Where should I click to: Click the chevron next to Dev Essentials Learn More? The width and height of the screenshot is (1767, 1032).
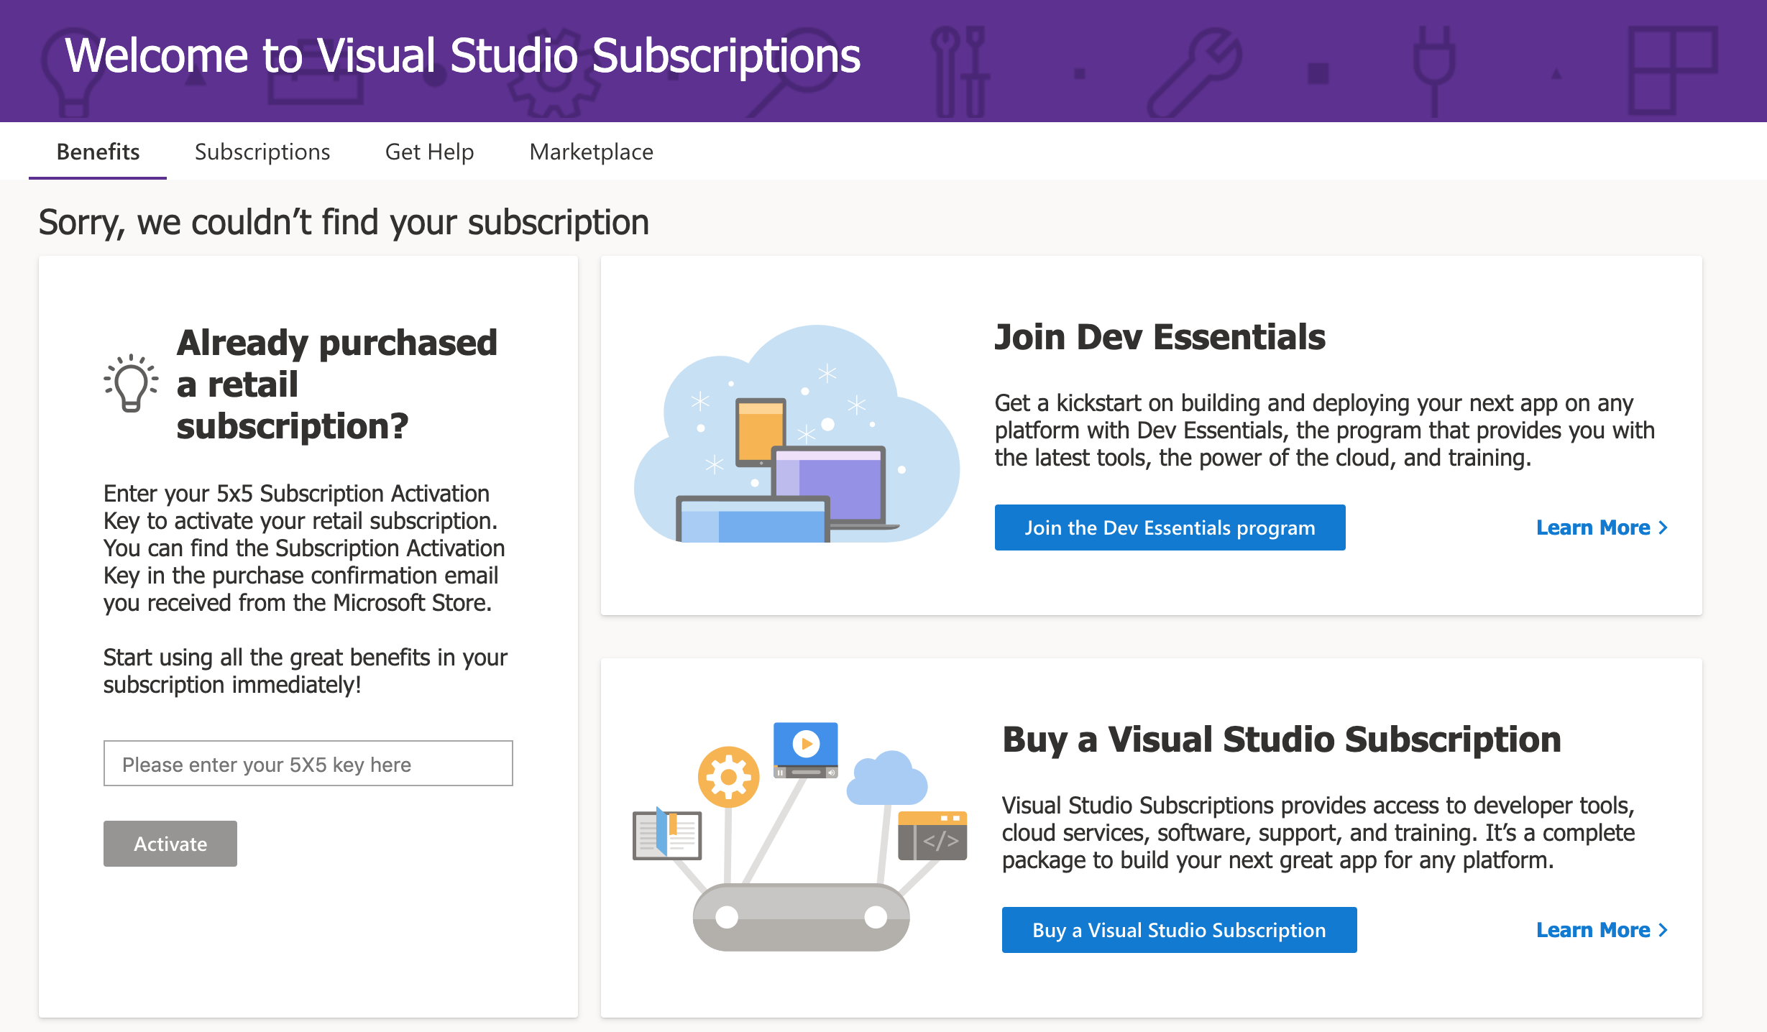coord(1663,527)
